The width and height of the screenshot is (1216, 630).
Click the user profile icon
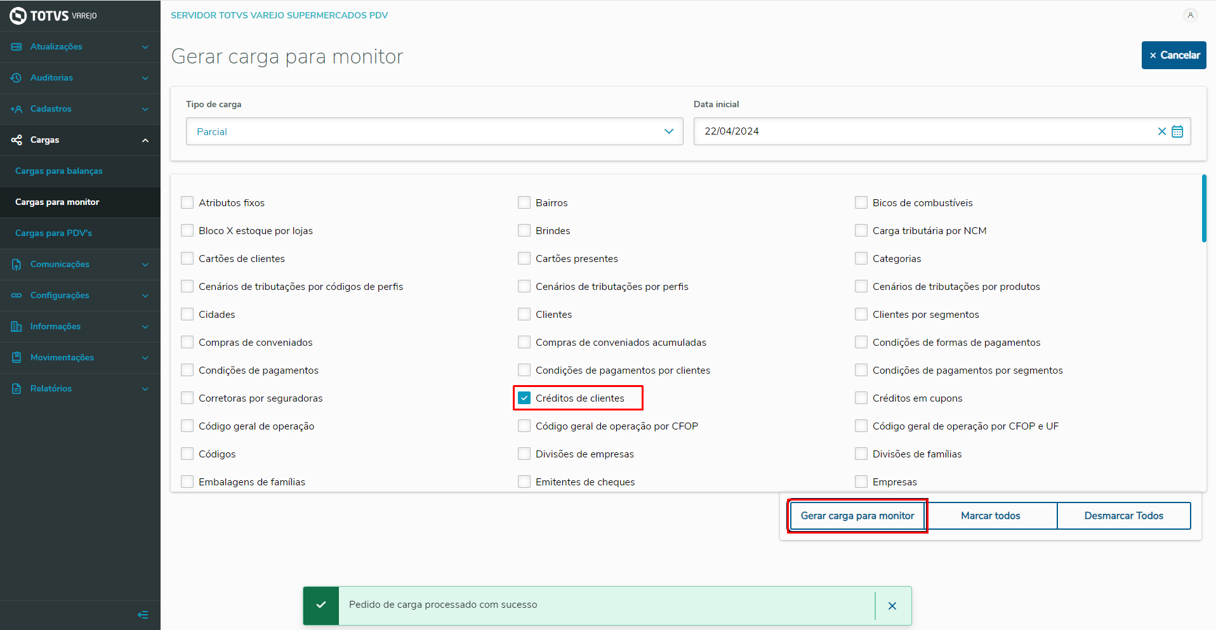[1190, 15]
